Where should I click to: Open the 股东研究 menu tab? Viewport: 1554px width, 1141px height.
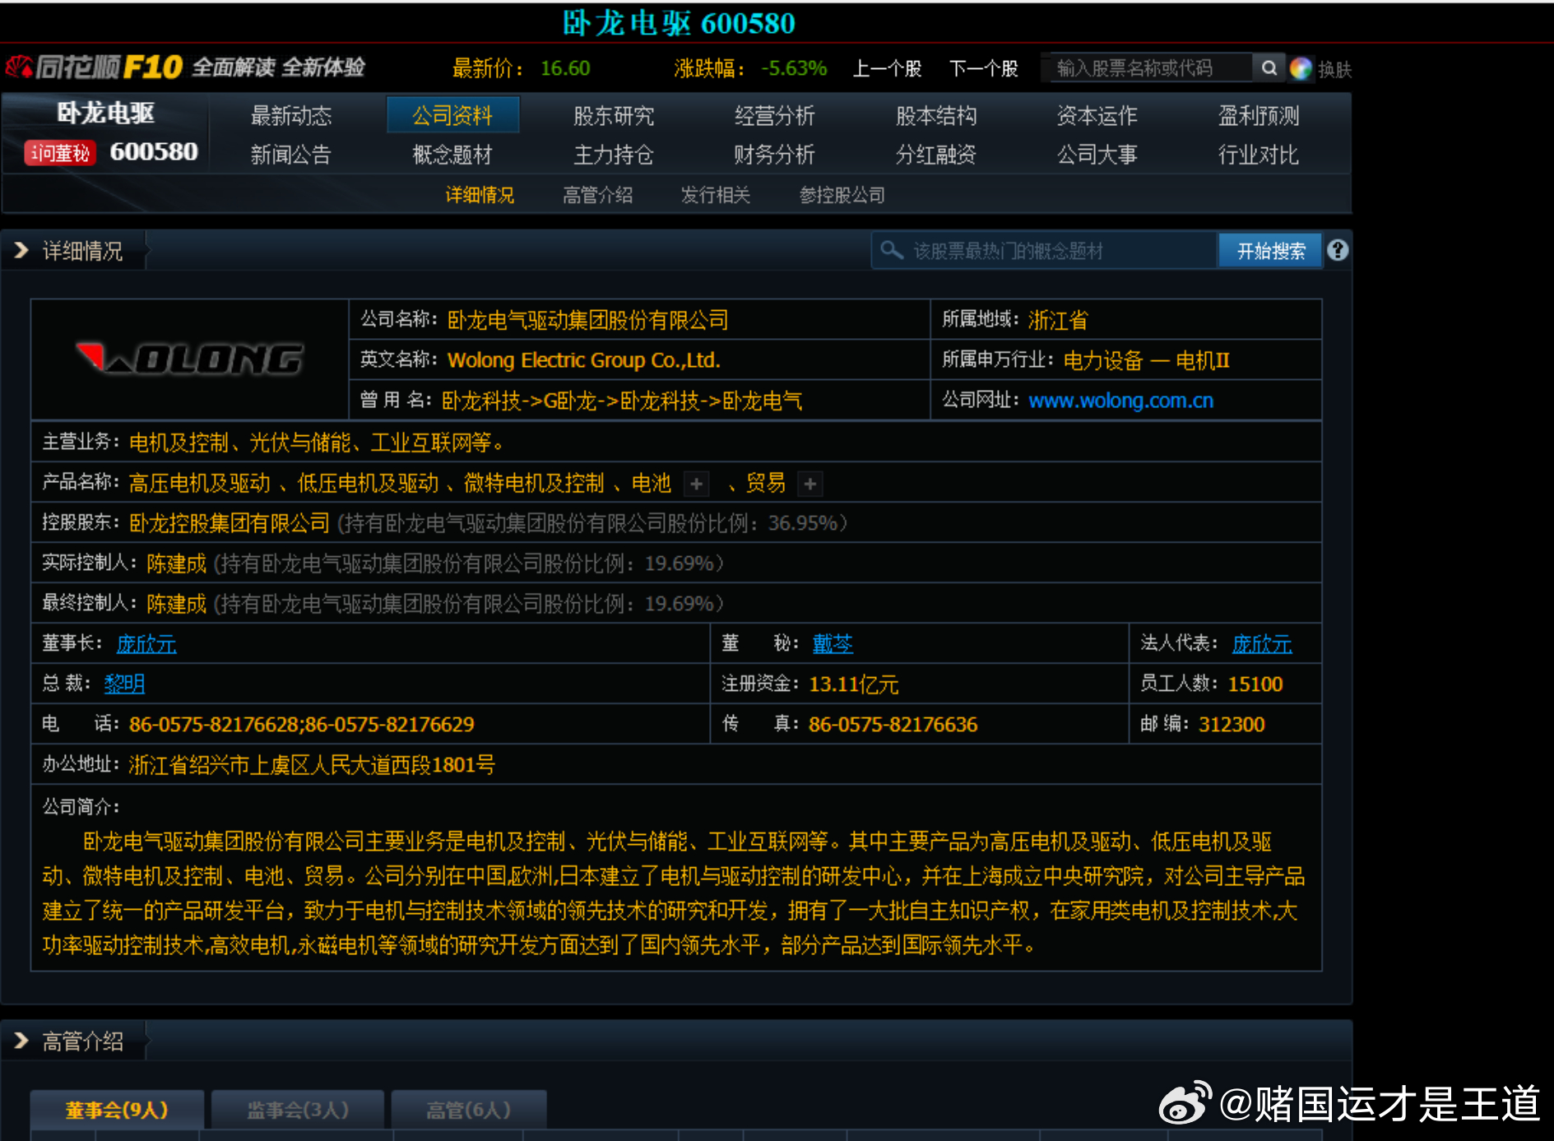pos(614,116)
